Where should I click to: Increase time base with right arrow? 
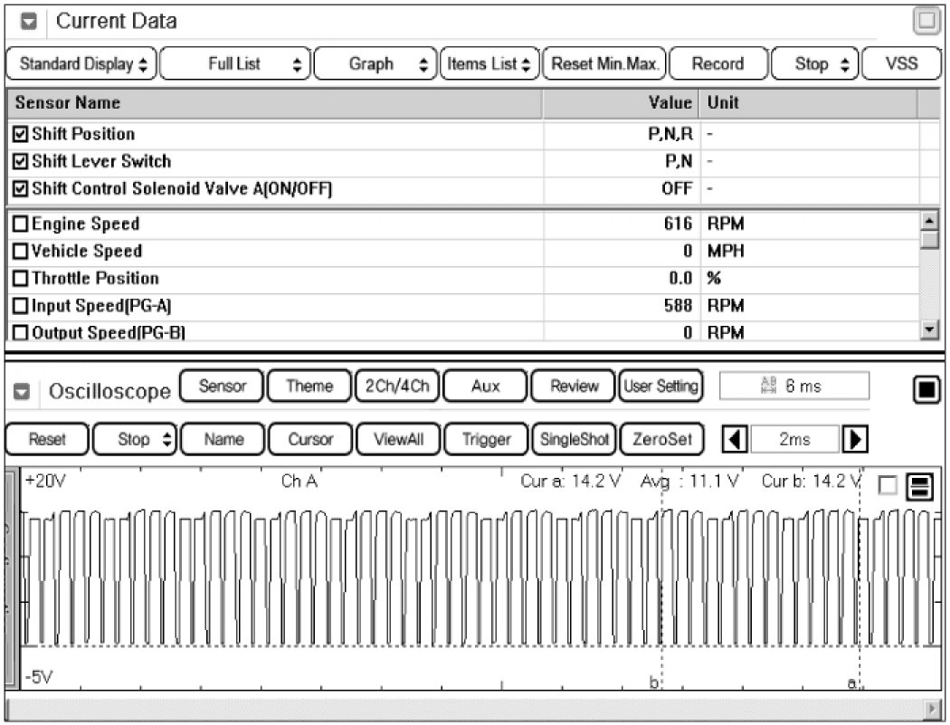click(851, 440)
